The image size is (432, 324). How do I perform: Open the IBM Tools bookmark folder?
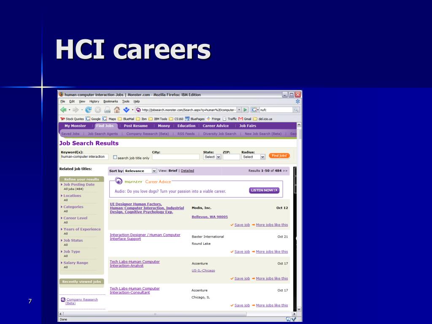pos(158,119)
